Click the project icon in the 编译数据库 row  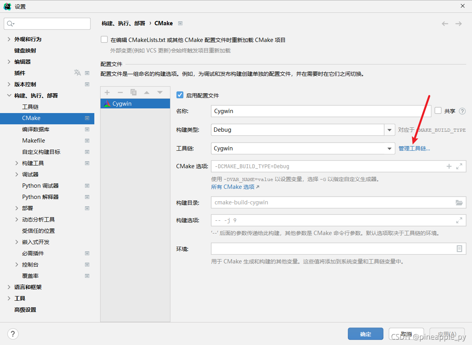[x=87, y=129]
